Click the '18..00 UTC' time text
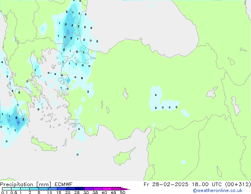 tap(207, 184)
